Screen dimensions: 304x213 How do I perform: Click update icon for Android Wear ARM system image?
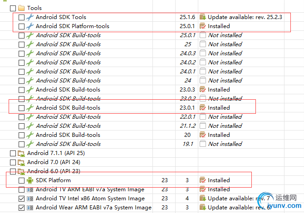pos(203,208)
